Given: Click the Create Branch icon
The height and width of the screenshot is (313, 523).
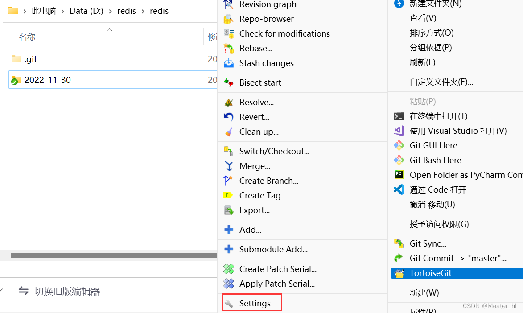Looking at the screenshot, I should click(228, 181).
